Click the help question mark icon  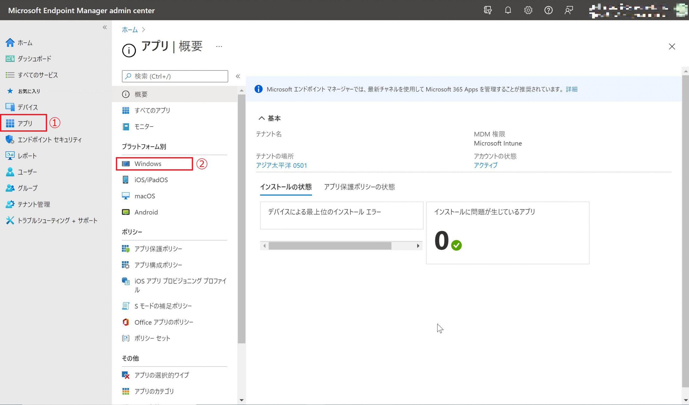pyautogui.click(x=548, y=10)
